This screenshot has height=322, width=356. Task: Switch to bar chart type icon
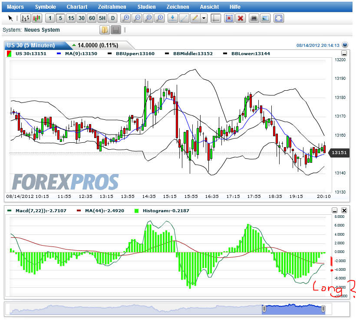tap(26, 18)
